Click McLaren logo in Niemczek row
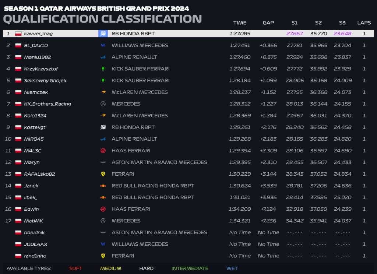This screenshot has width=377, height=274. (x=103, y=92)
